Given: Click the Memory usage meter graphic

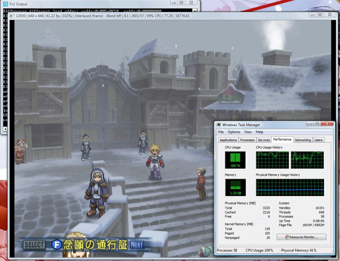Looking at the screenshot, I should tap(235, 187).
